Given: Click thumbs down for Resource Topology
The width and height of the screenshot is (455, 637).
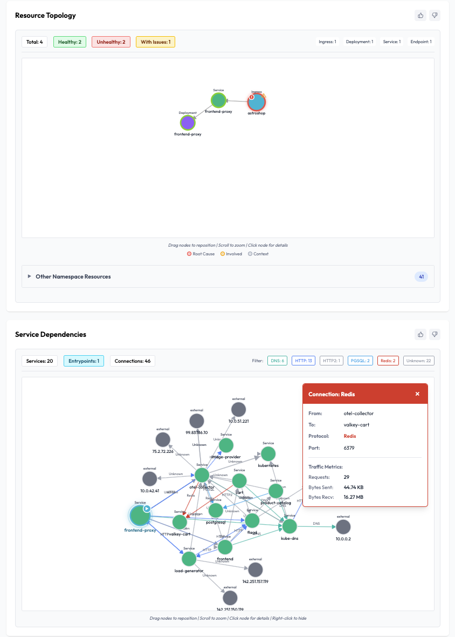Looking at the screenshot, I should click(435, 15).
